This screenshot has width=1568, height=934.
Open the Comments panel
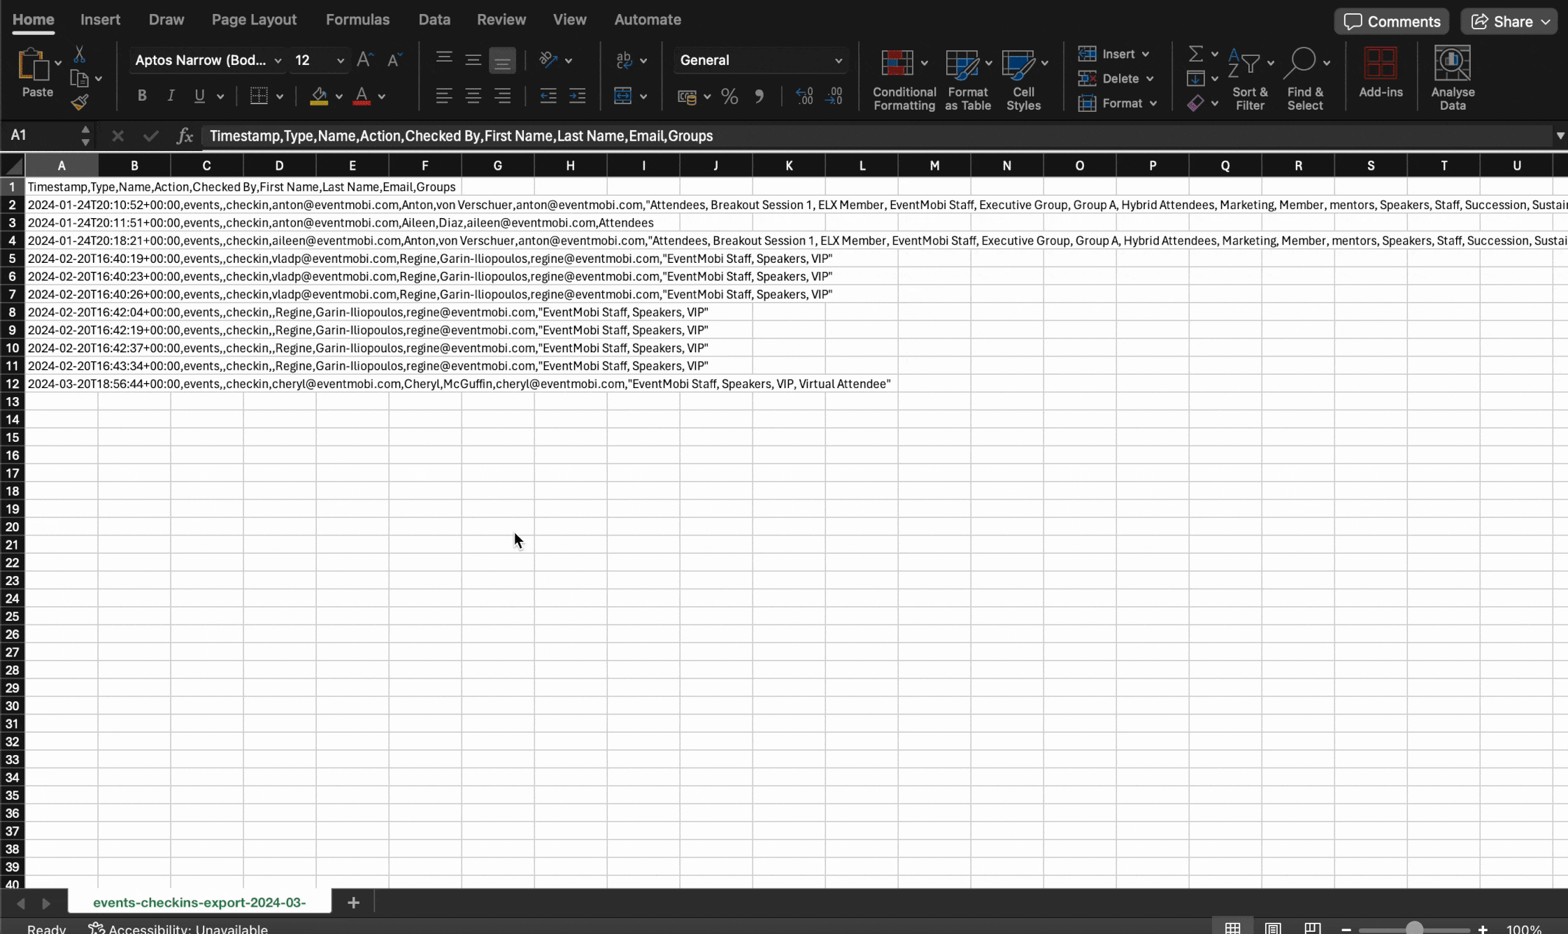[x=1390, y=21]
